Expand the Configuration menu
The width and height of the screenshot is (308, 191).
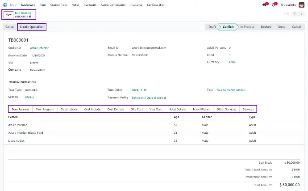[156, 5]
